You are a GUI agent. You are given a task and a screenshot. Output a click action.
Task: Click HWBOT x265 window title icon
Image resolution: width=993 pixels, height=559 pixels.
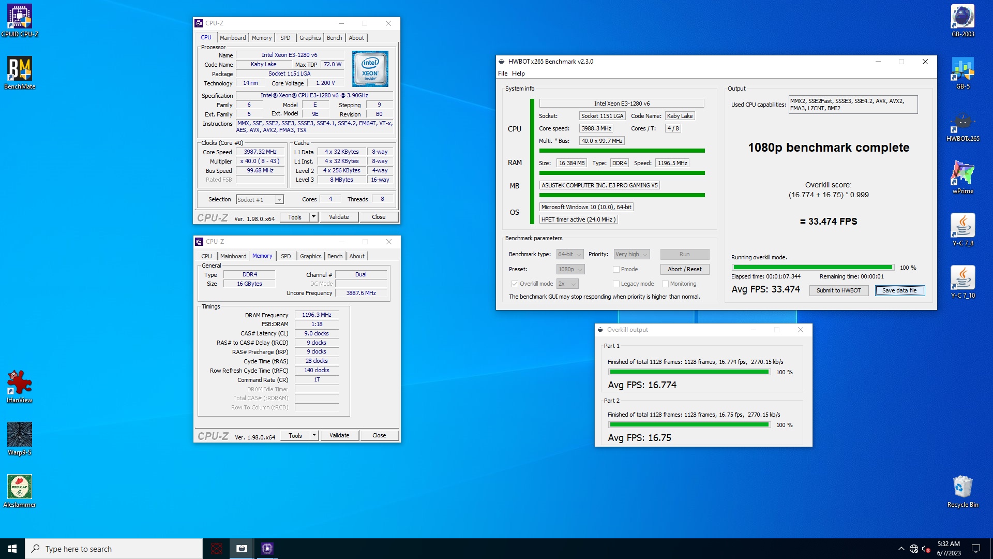pyautogui.click(x=501, y=62)
